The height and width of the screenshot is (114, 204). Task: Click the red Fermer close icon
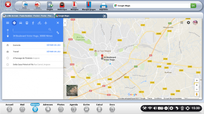pos(8,5)
